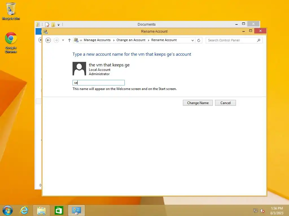Image resolution: width=289 pixels, height=216 pixels.
Task: Click the search magnifier icon
Action: click(x=259, y=40)
